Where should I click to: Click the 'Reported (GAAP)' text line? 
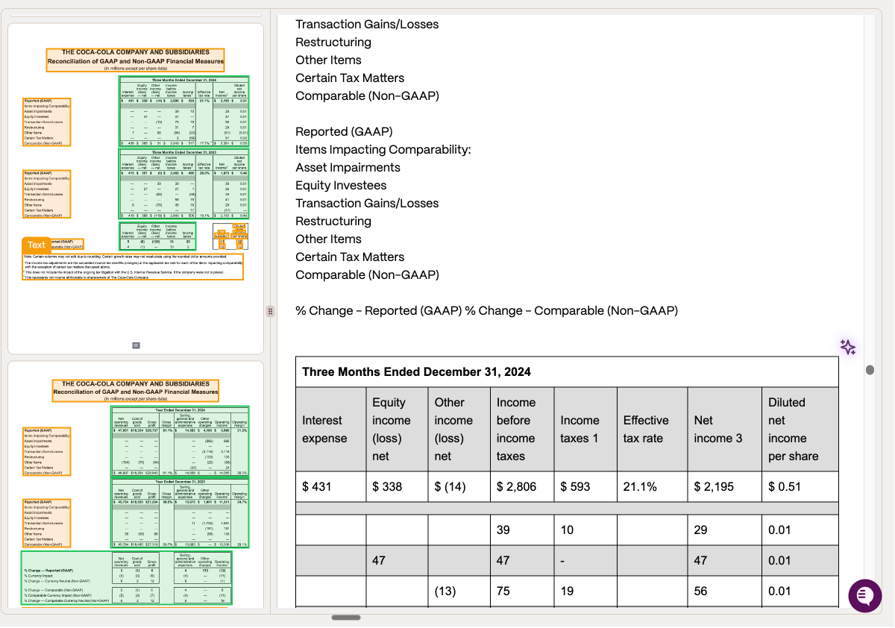[x=344, y=131]
